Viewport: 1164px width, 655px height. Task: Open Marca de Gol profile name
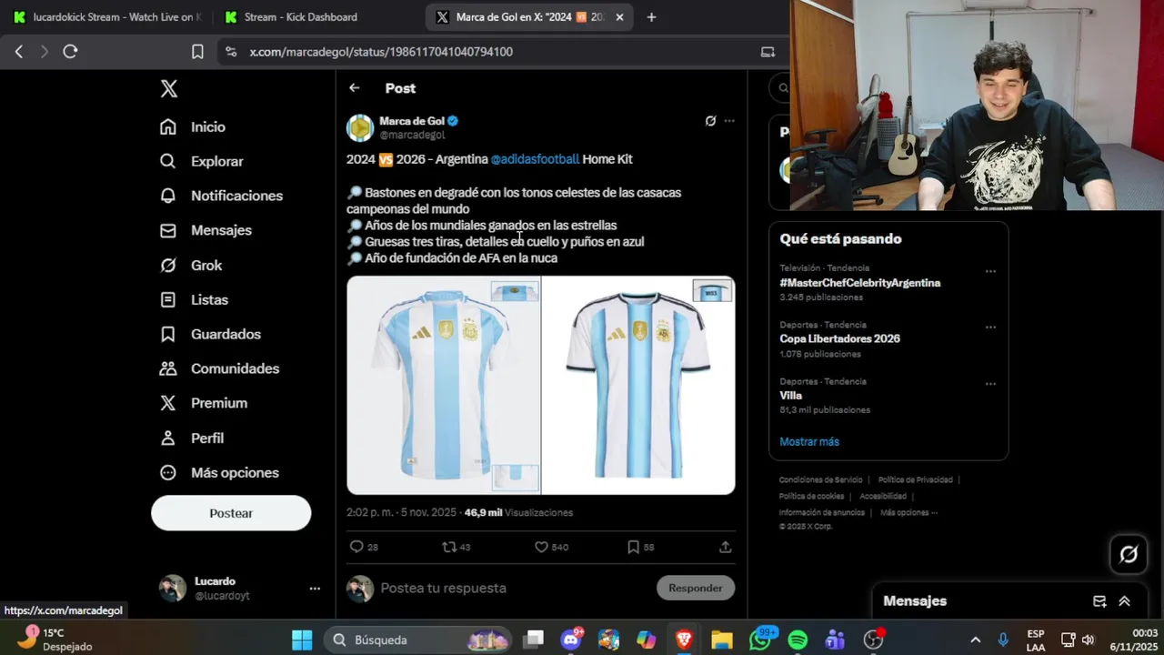(x=412, y=121)
